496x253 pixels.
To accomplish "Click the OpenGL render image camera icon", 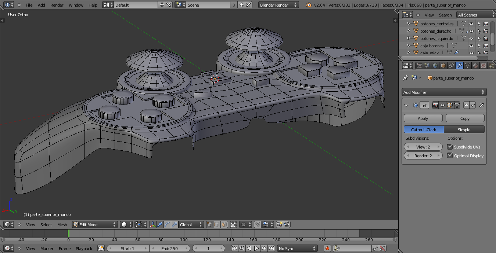I will point(280,224).
